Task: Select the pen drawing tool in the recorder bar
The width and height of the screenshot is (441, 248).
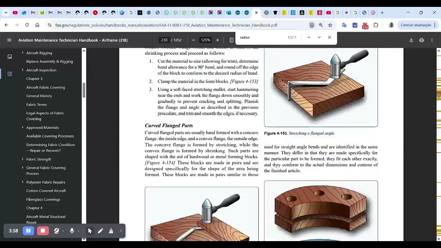Action: (x=101, y=231)
